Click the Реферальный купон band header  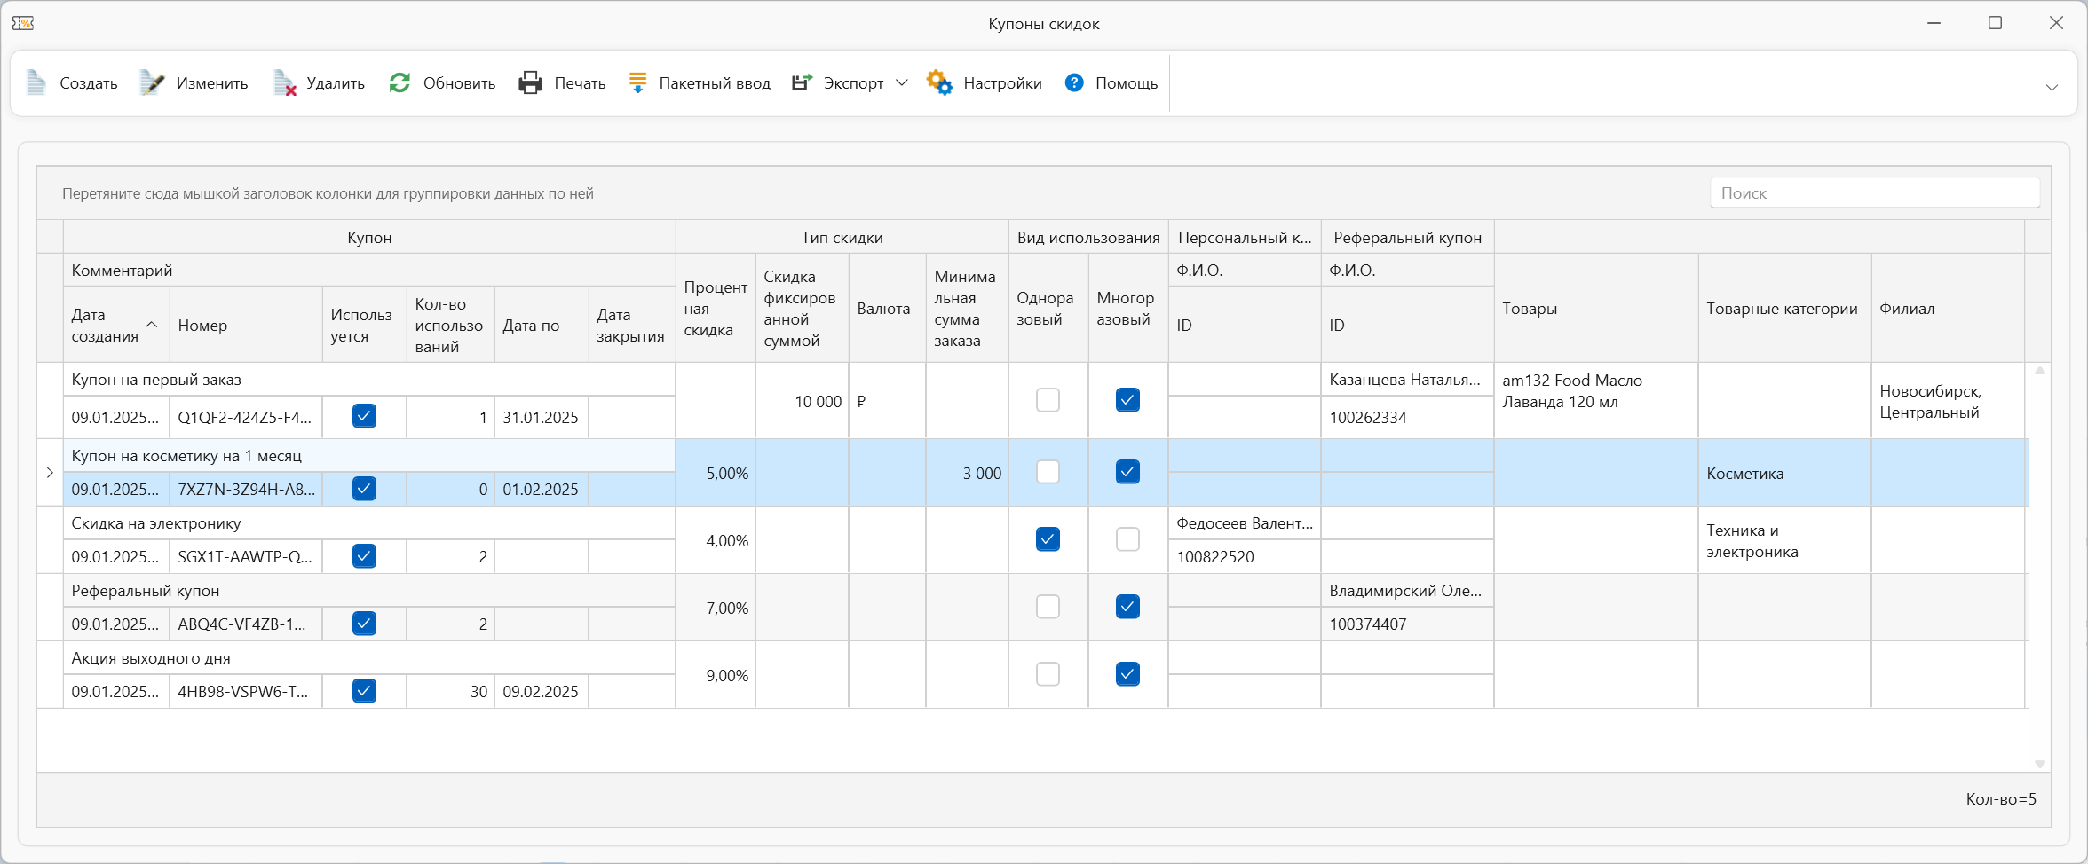pos(1407,238)
